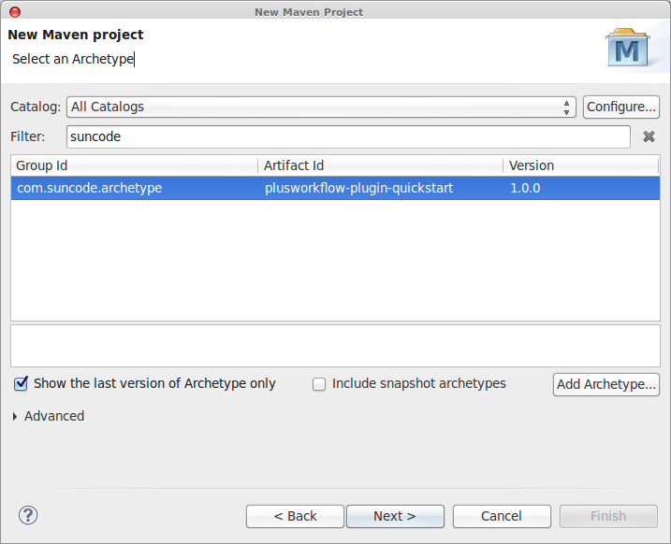Expand the Advanced section
Viewport: 671px width, 544px height.
tap(15, 416)
